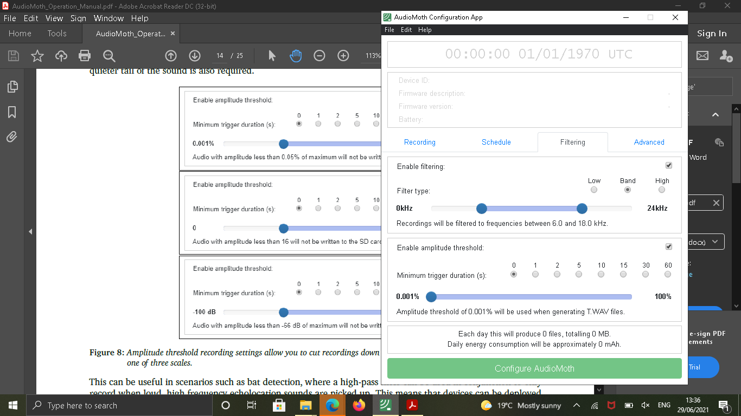The image size is (741, 416).
Task: Open the Acrobat zoom level dropdown
Action: 374,56
